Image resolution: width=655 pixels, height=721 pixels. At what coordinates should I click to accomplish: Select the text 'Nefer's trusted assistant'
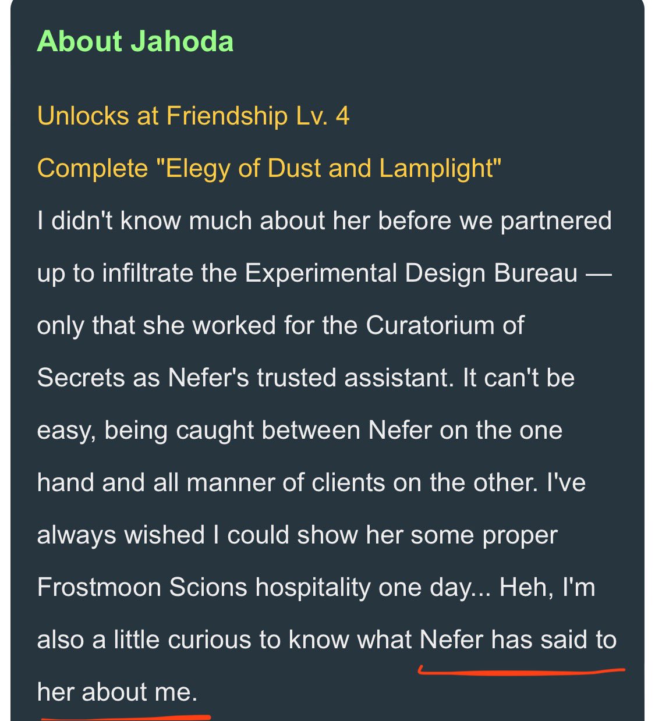[x=310, y=378]
